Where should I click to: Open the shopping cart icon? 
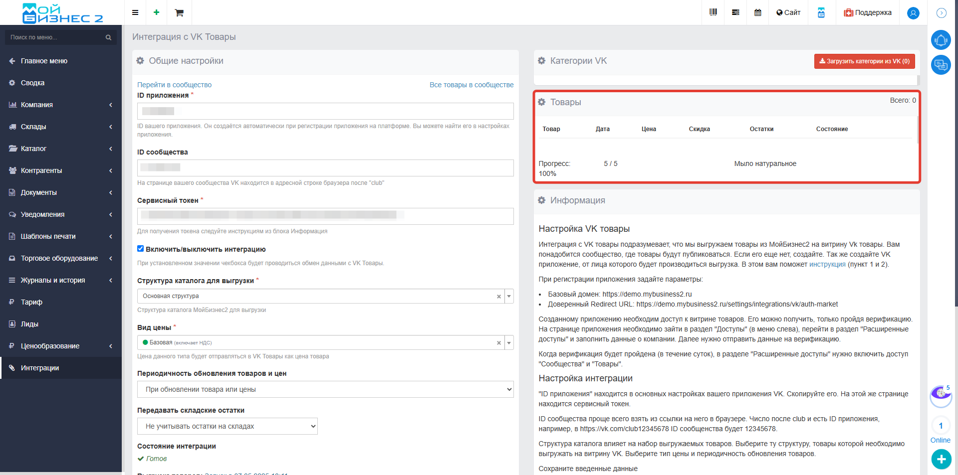coord(179,12)
